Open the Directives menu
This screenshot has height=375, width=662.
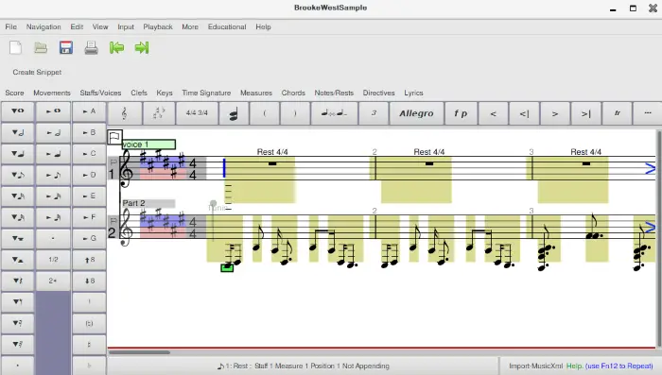(x=378, y=93)
